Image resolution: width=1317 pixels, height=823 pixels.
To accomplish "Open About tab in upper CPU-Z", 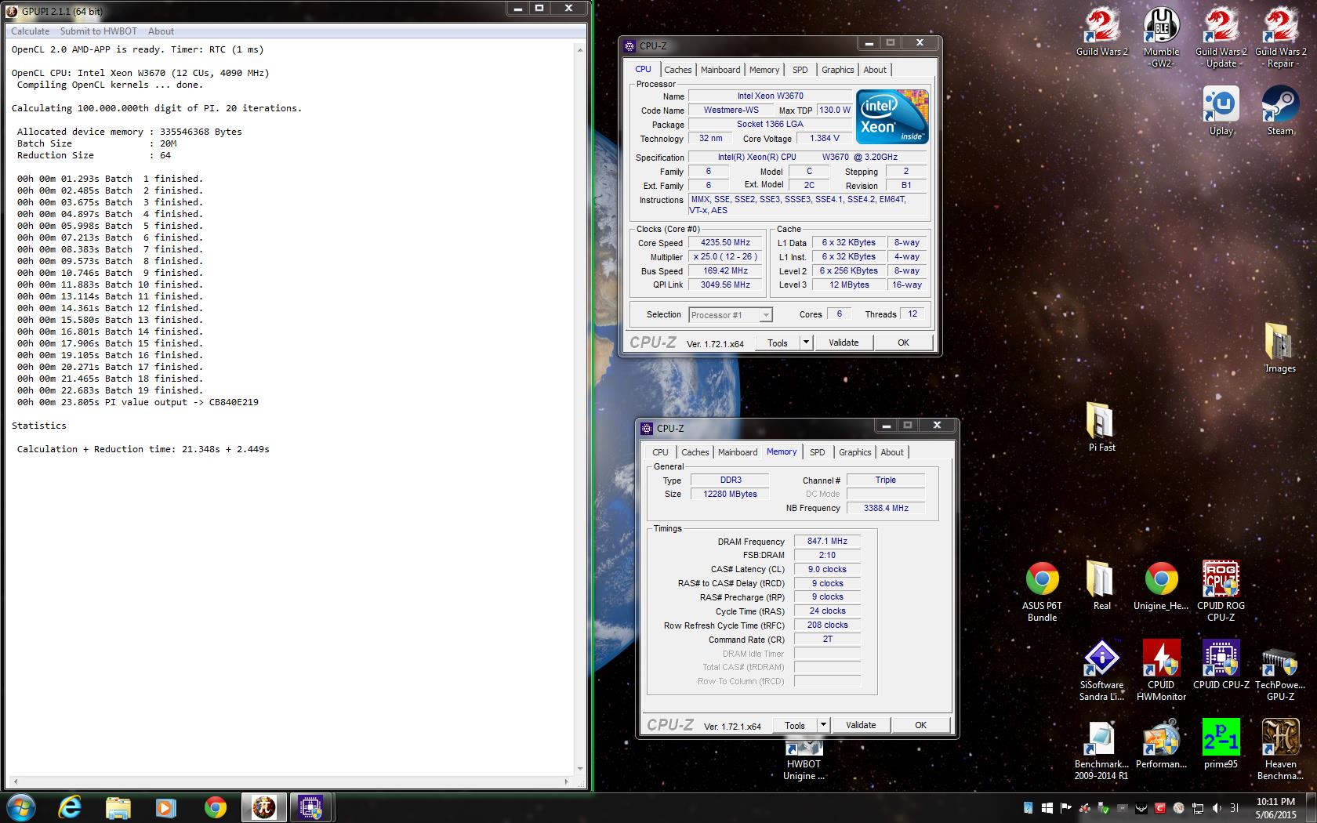I will pyautogui.click(x=875, y=70).
